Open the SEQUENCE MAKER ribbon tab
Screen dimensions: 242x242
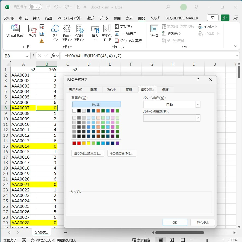click(x=182, y=18)
